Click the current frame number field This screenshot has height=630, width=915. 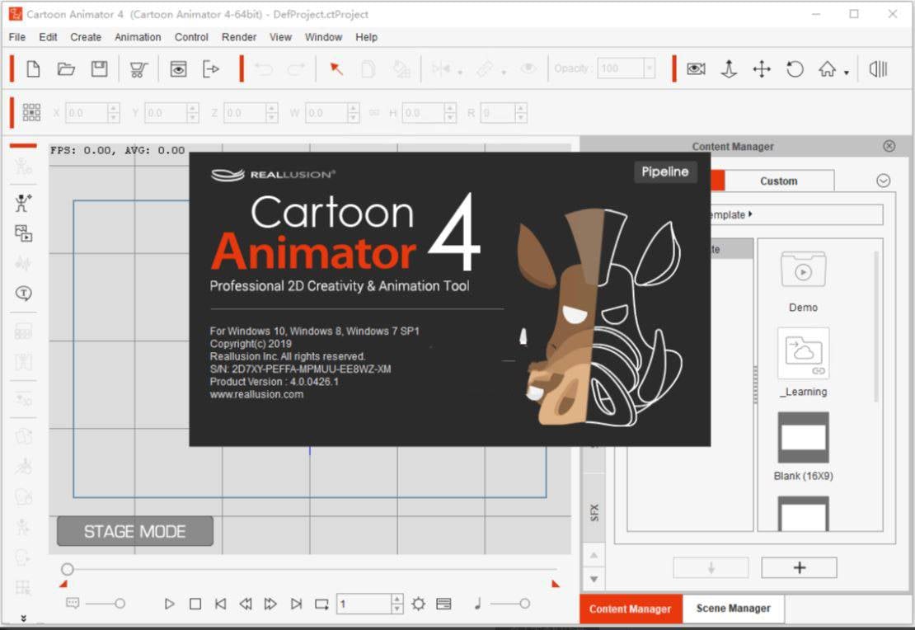(x=363, y=604)
